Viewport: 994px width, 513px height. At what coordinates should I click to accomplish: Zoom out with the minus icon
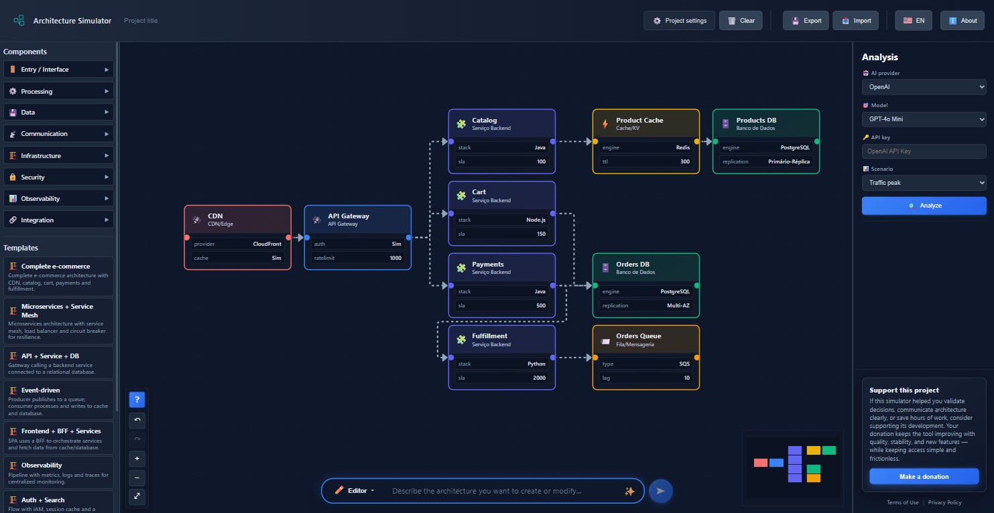137,478
